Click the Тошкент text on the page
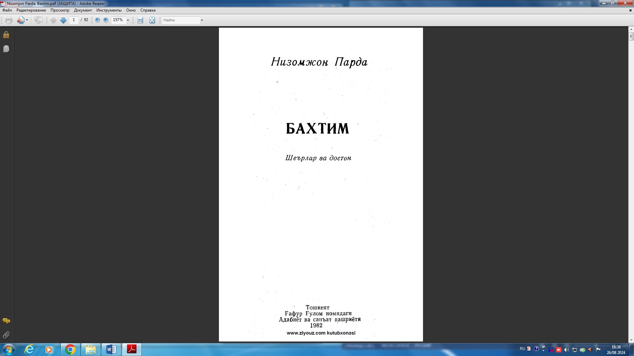This screenshot has width=634, height=356. pyautogui.click(x=317, y=308)
